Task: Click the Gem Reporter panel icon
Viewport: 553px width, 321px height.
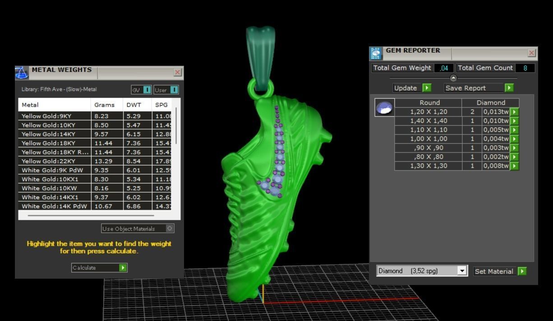Action: (x=376, y=53)
